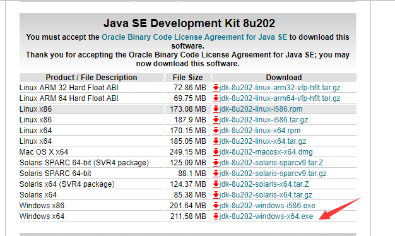The height and width of the screenshot is (236, 395).
Task: Click the 69.75 MB file size
Action: coord(190,98)
